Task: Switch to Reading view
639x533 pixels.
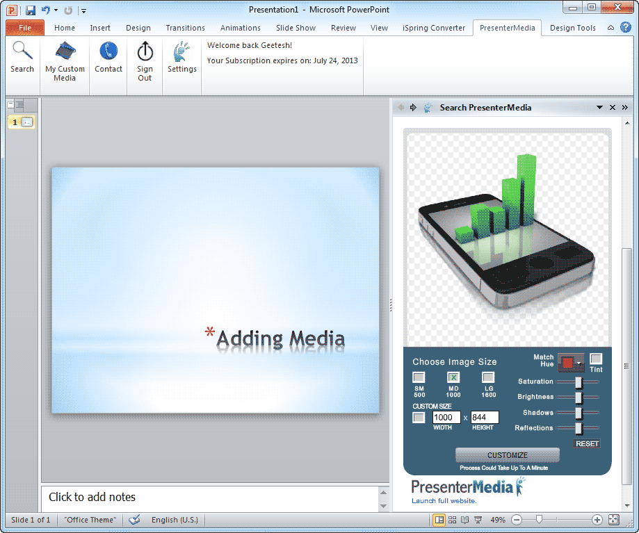Action: click(465, 520)
